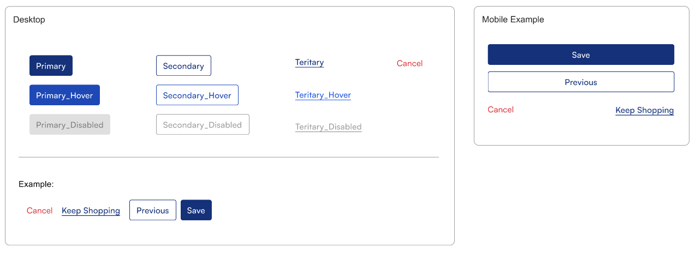Click small Save button in desktop example

[x=196, y=210]
